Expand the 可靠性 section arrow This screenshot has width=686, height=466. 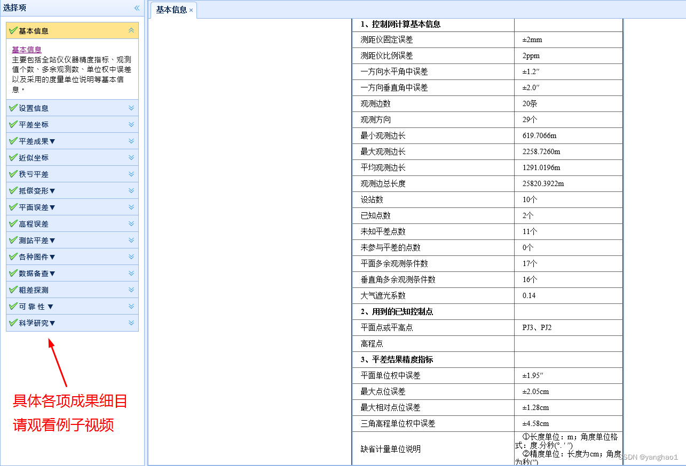point(131,306)
